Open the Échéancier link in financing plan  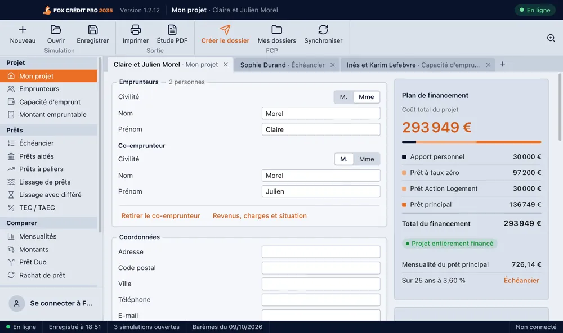(521, 280)
